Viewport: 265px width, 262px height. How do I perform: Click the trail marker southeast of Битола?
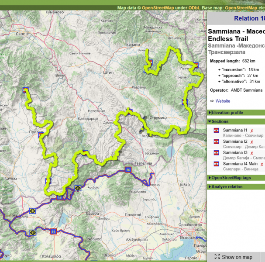pyautogui.click(x=48, y=181)
